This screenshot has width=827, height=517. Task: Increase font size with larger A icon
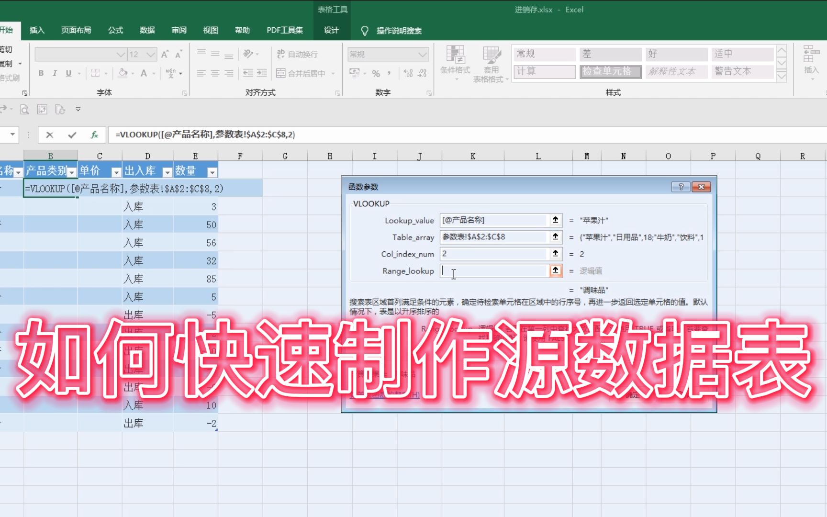165,55
